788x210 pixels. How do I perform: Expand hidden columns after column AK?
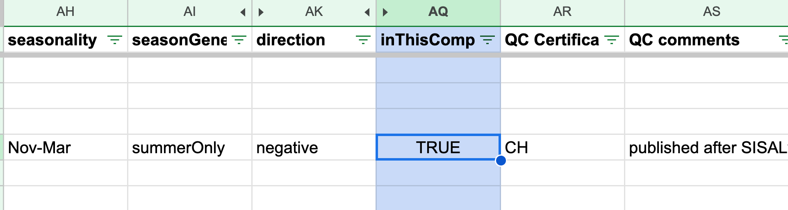click(x=367, y=12)
